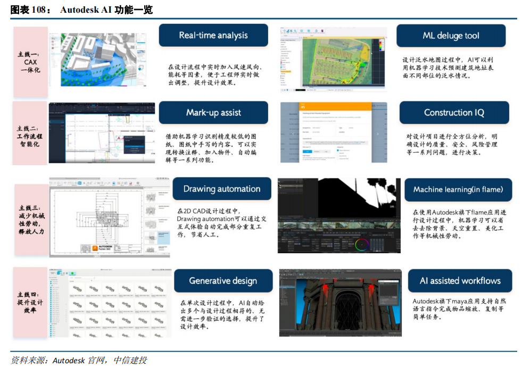Click the Autodesk Fusion 360 logo icon
Image resolution: width=531 pixels, height=368 pixels.
[x=94, y=249]
